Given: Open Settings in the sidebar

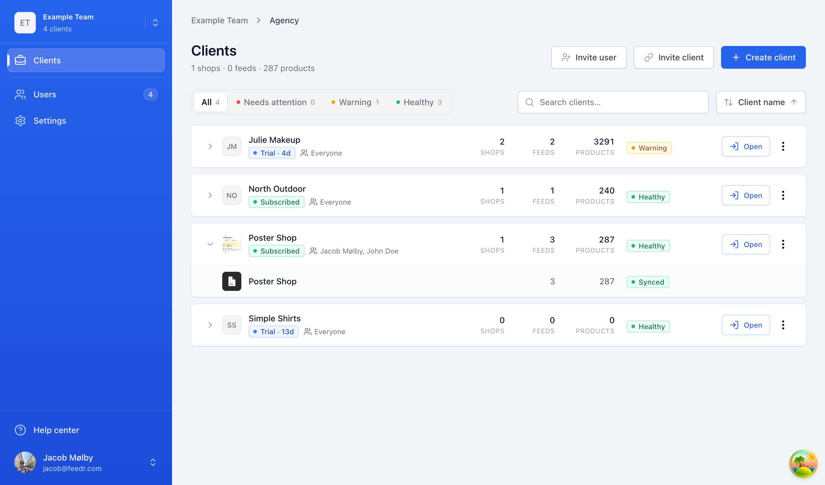Looking at the screenshot, I should [86, 120].
